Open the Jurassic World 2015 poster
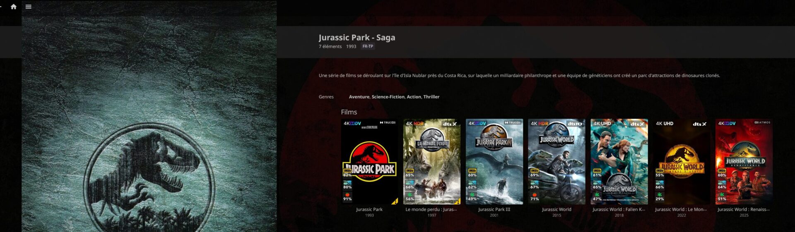The image size is (795, 232). pyautogui.click(x=556, y=162)
